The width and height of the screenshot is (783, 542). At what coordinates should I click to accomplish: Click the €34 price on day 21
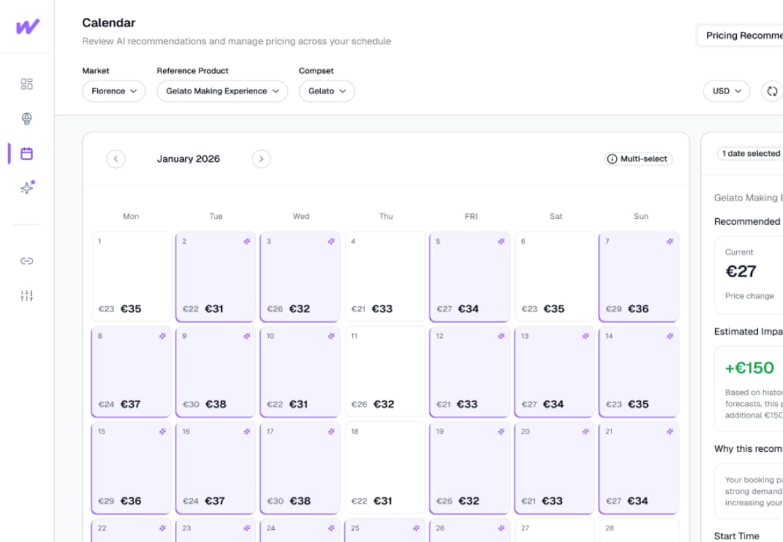[638, 501]
